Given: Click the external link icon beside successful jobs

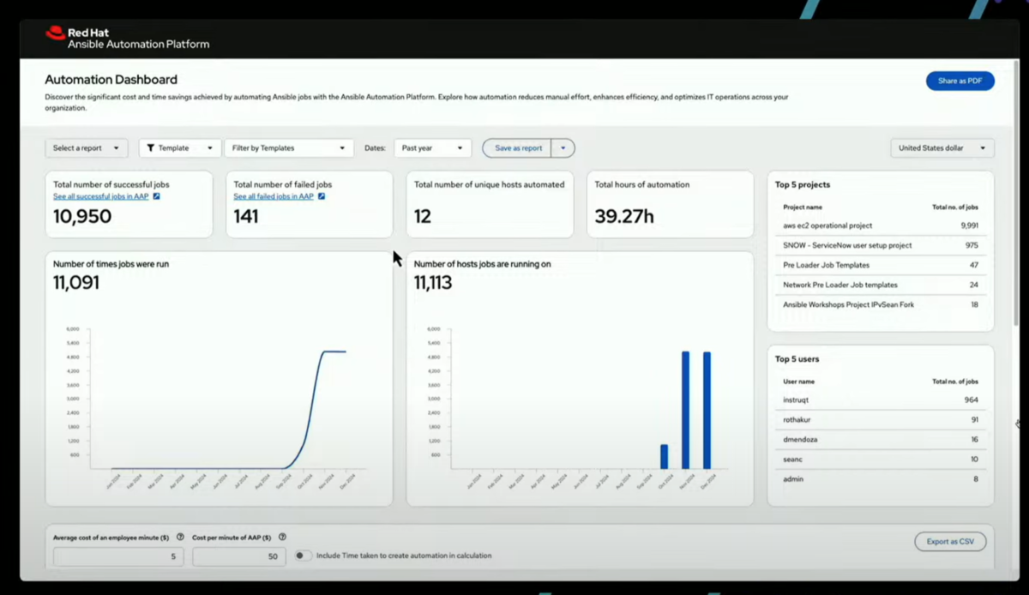Looking at the screenshot, I should click(x=156, y=196).
